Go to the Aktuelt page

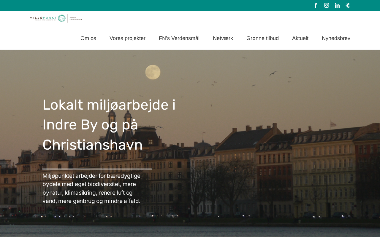click(x=300, y=38)
